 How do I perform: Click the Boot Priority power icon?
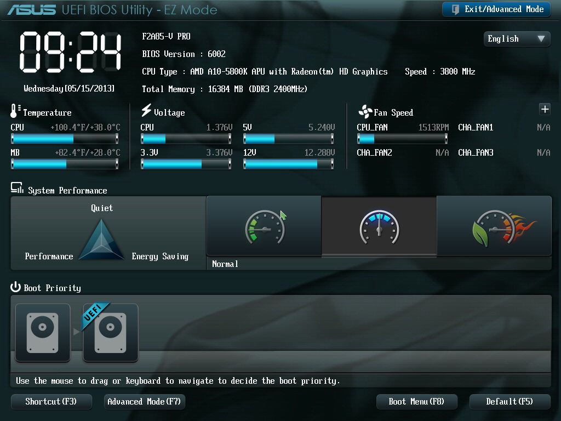[x=15, y=287]
